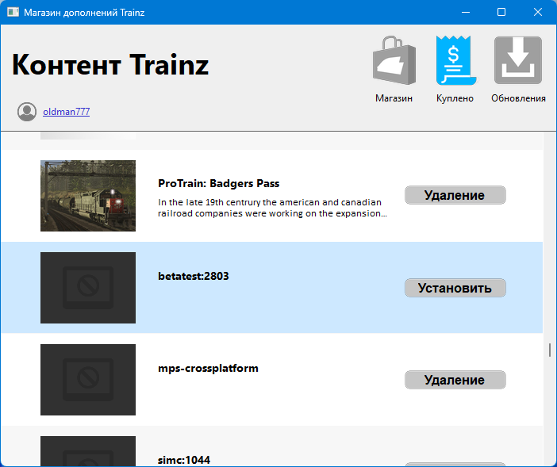557x467 pixels.
Task: Maximize the Магазин дополнений Trainz window
Action: coord(501,12)
